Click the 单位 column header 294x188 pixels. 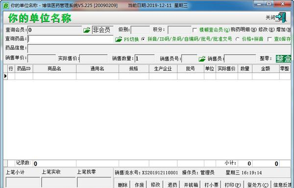(x=210, y=69)
